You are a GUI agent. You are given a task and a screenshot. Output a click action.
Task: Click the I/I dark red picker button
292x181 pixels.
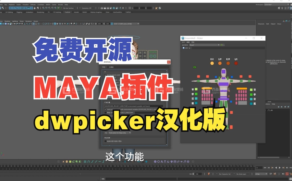(236, 63)
